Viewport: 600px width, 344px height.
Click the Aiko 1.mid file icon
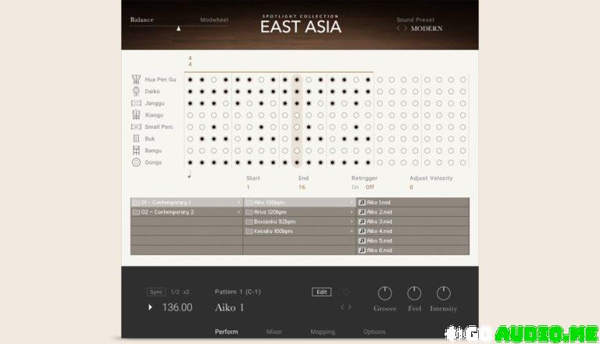tap(362, 203)
